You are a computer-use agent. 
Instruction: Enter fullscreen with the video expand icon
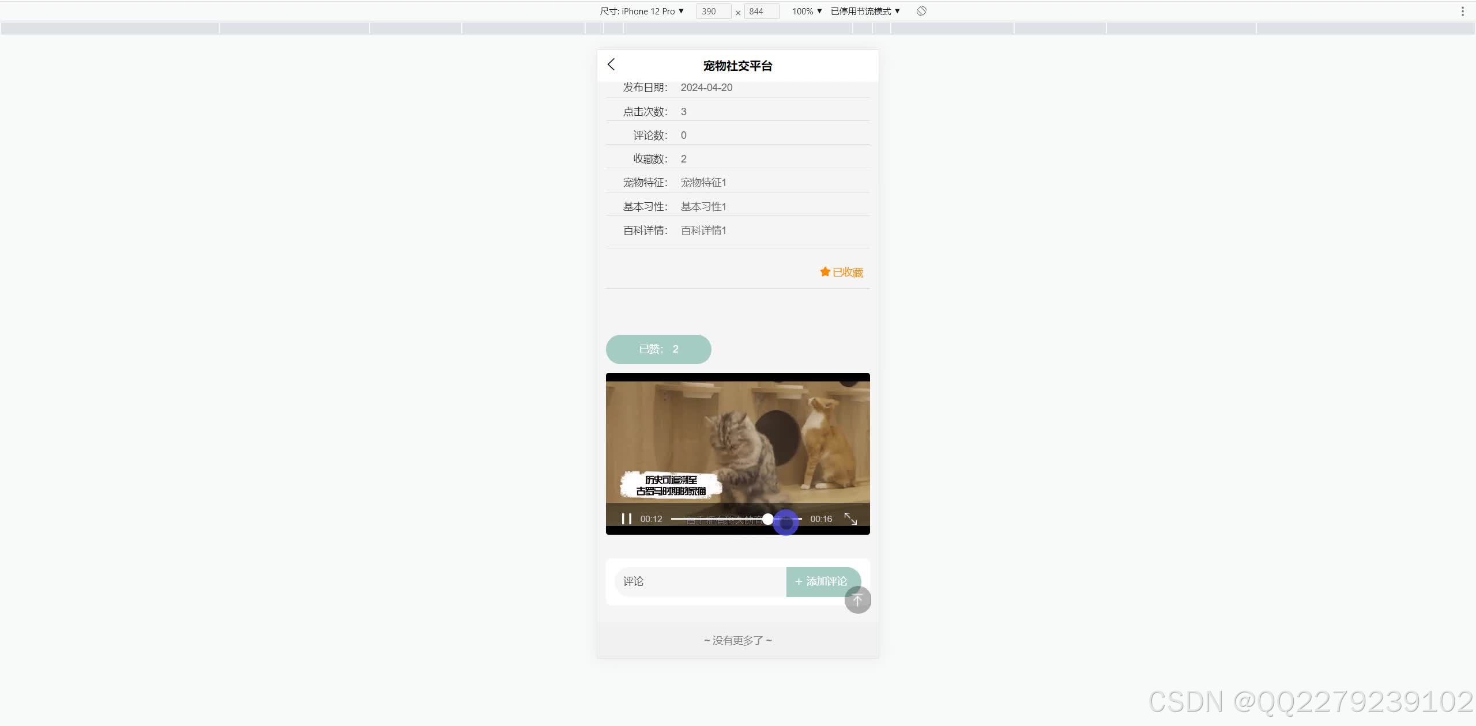[850, 519]
